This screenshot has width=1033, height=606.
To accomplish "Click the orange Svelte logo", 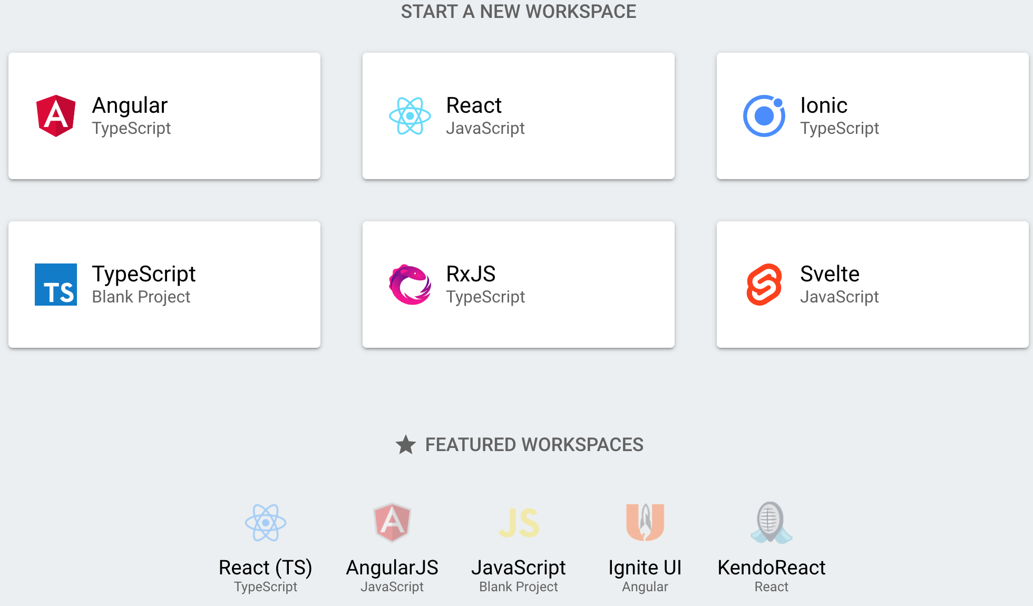I will [764, 285].
